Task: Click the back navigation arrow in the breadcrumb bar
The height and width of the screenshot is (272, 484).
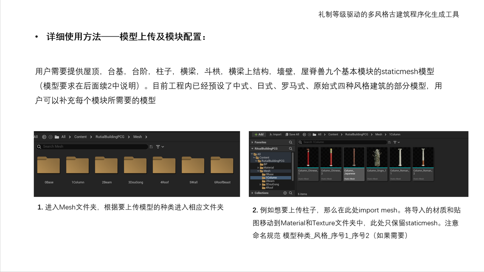Action: pyautogui.click(x=304, y=134)
